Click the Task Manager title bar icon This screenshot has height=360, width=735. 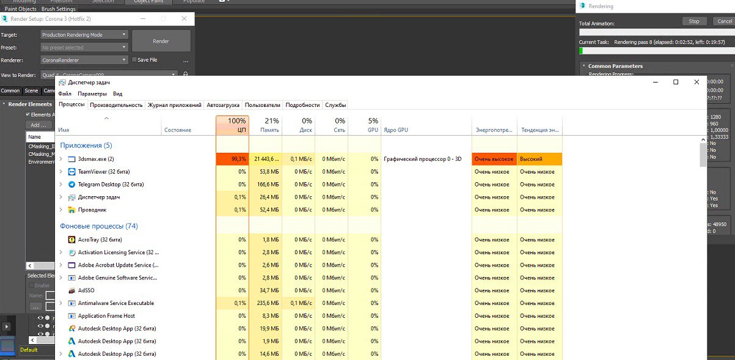pyautogui.click(x=62, y=82)
